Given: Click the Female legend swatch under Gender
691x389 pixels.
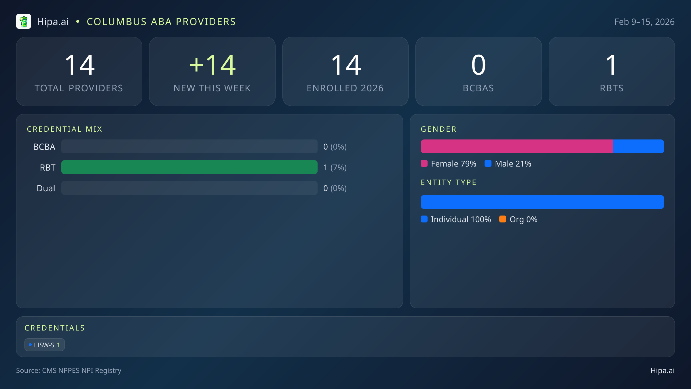Looking at the screenshot, I should coord(424,163).
